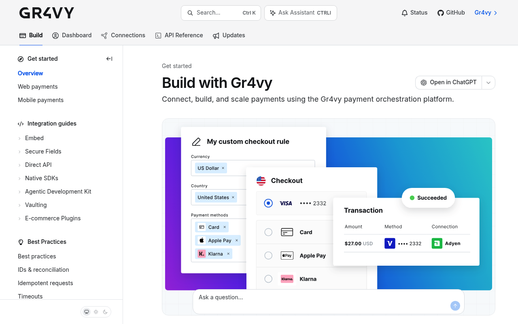Click the ChatGPT logo icon
The height and width of the screenshot is (324, 518).
[x=424, y=83]
